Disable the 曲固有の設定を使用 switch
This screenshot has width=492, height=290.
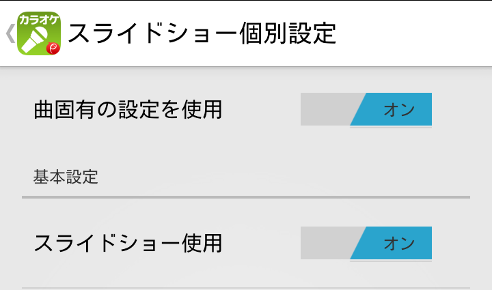pyautogui.click(x=366, y=109)
